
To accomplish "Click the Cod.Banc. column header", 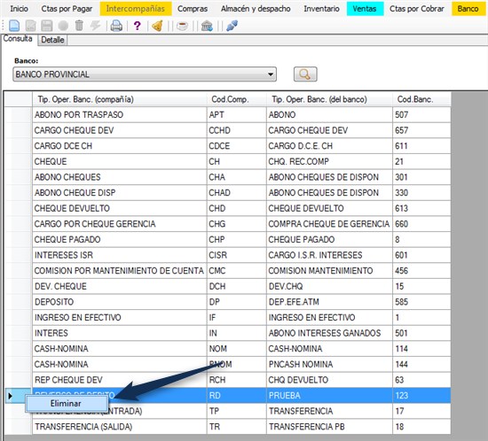I will click(x=421, y=99).
